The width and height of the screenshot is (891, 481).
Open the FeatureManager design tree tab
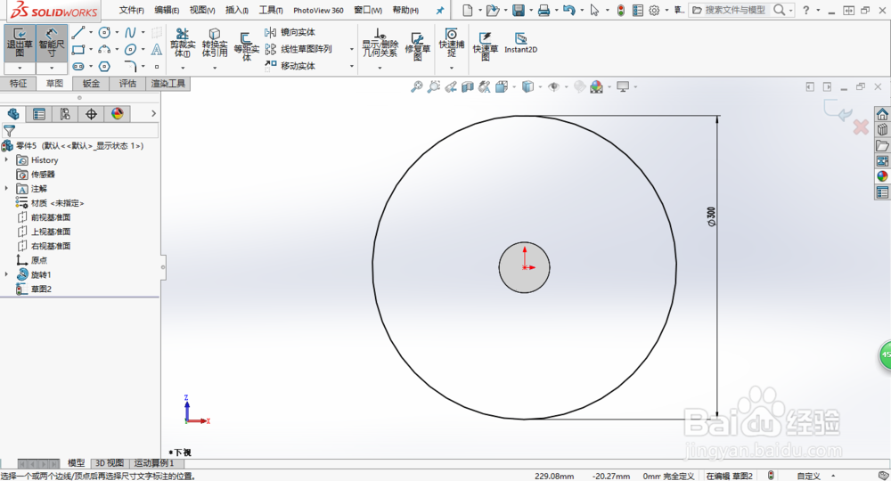pos(13,114)
